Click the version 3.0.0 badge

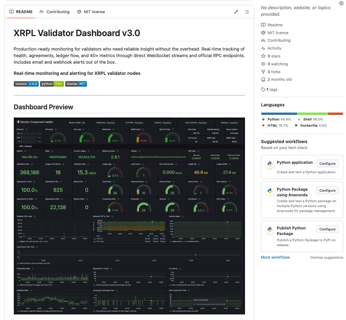[26, 84]
